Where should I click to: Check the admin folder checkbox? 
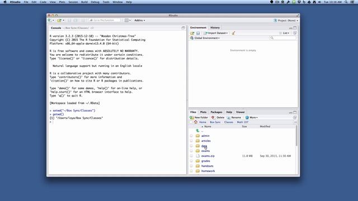[191, 136]
